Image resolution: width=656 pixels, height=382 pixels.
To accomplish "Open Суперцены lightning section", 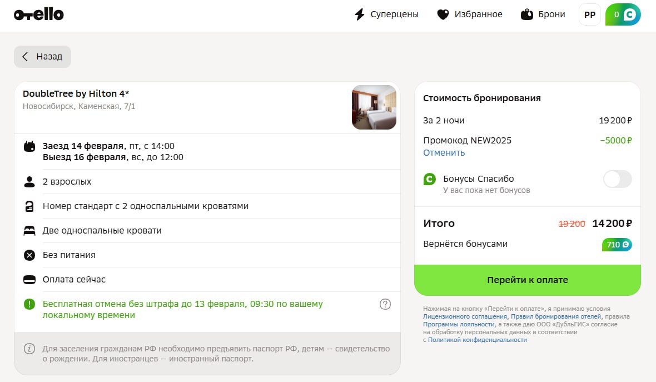I will tap(386, 15).
